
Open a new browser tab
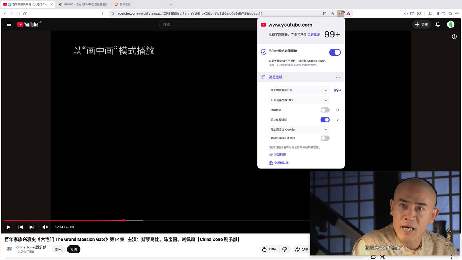(171, 4)
